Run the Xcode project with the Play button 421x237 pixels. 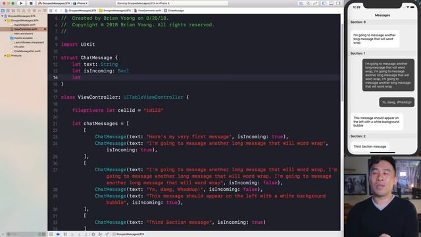pyautogui.click(x=20, y=3)
